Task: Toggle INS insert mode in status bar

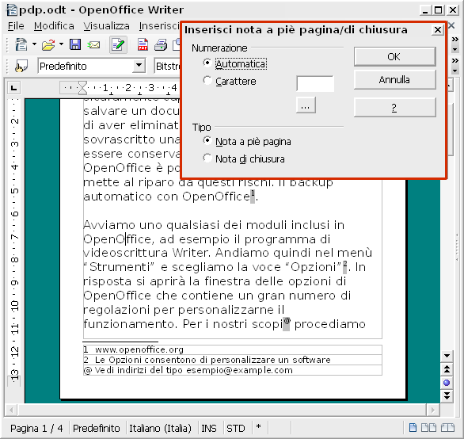Action: pos(209,429)
